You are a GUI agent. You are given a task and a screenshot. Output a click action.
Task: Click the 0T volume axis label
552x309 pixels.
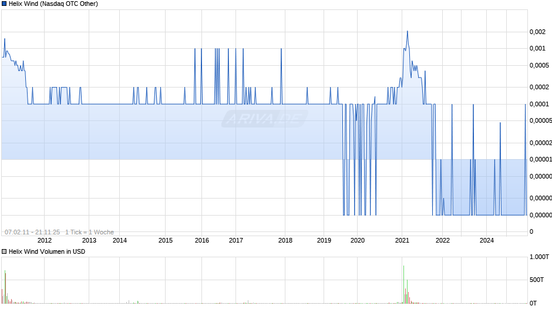[x=533, y=303]
